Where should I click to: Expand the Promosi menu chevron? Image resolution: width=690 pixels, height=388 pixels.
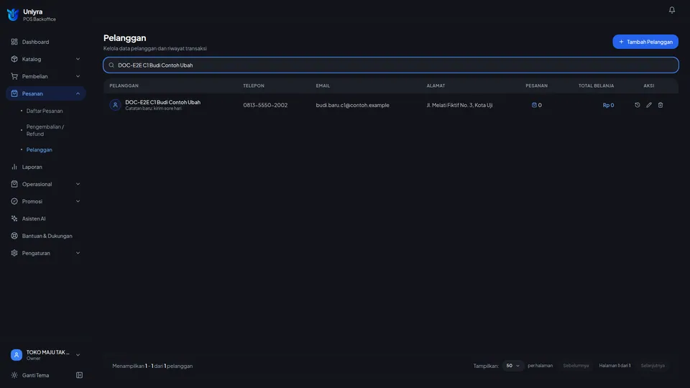coord(78,201)
